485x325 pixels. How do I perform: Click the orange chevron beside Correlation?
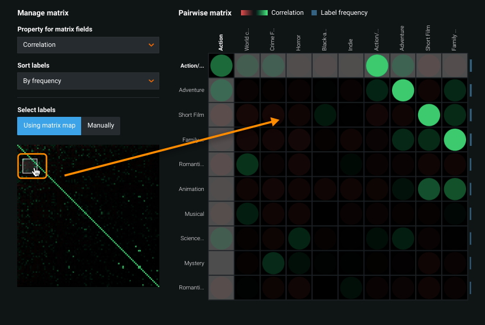tap(152, 45)
